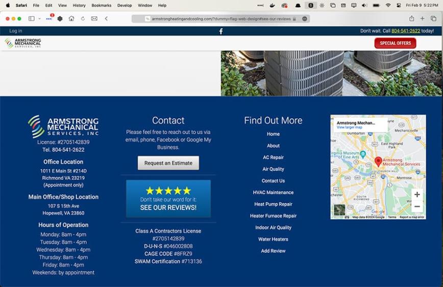Go to the Home footer link
The image size is (443, 287).
point(273,134)
